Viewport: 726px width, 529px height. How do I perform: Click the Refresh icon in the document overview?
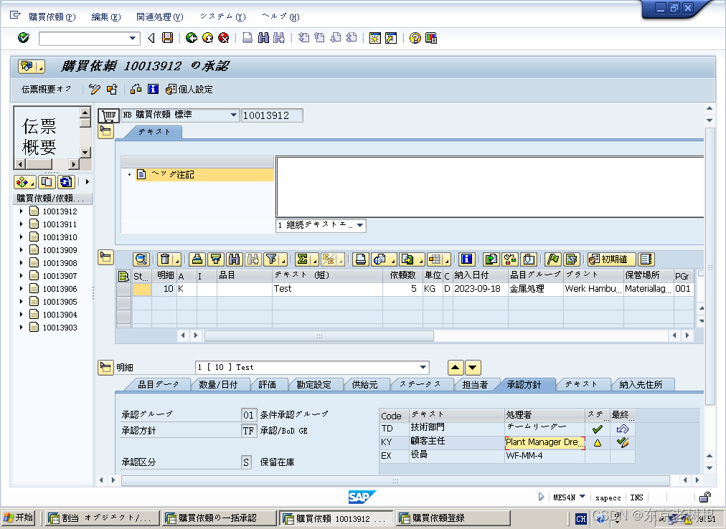66,182
